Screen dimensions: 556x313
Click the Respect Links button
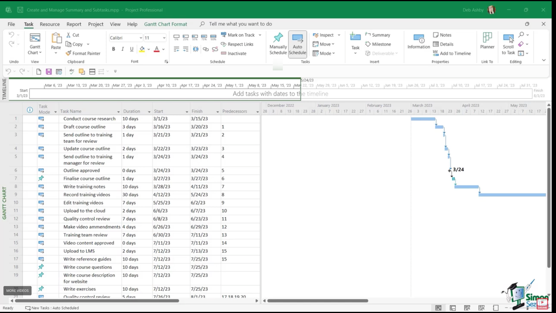click(237, 44)
